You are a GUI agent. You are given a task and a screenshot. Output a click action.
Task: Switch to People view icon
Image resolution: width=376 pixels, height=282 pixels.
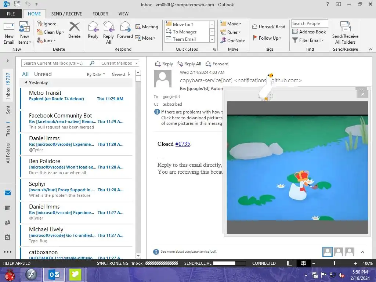coord(8,223)
